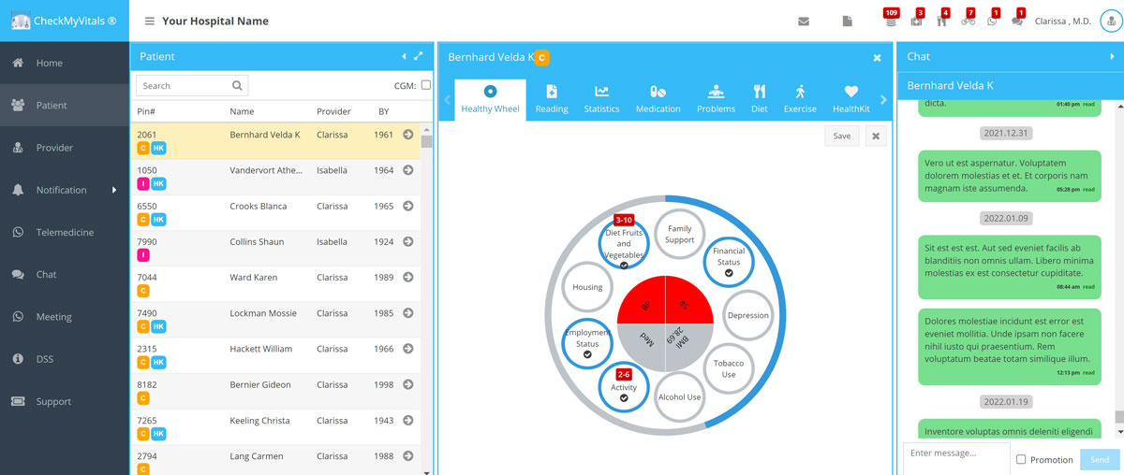Collapse the Patient panel with left arrow

coord(404,56)
